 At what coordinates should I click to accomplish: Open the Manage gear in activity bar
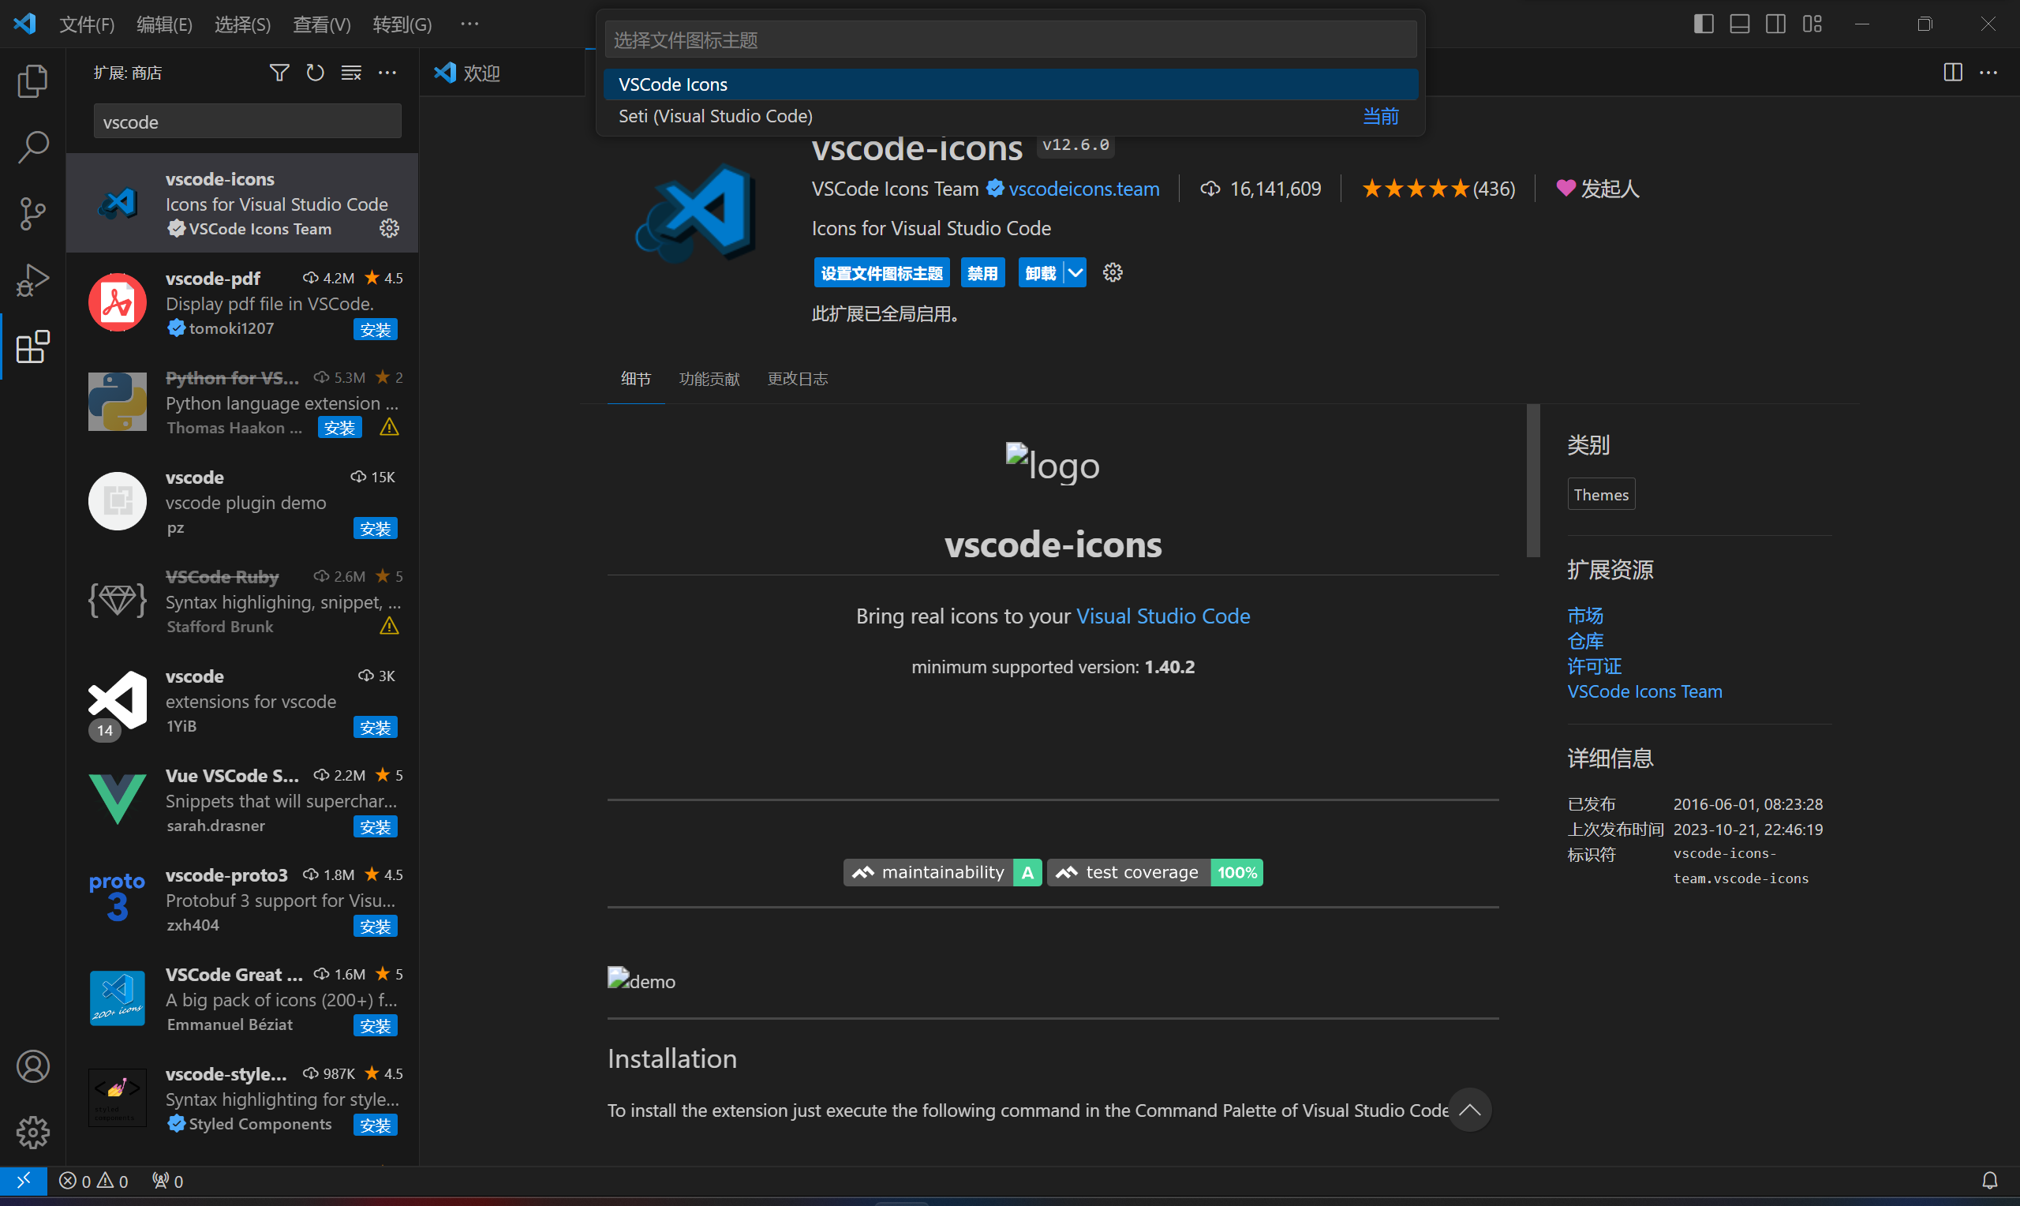click(32, 1132)
